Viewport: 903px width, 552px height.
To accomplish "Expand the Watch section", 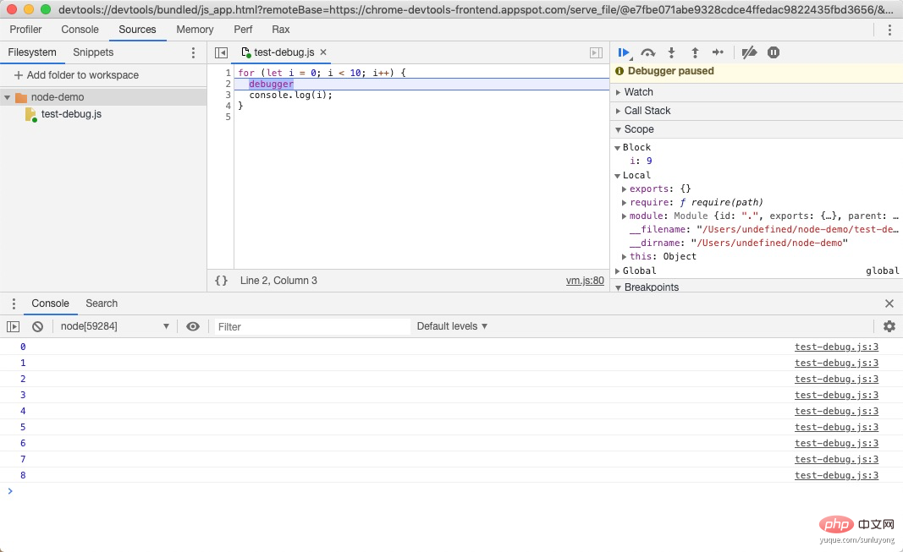I will [x=638, y=92].
